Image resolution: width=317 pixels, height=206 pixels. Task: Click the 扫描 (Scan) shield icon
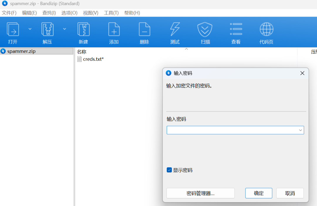click(205, 30)
